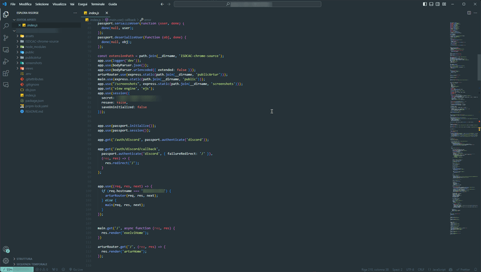Open the Search view in activity bar
Screen dimensions: 481x272
click(x=6, y=26)
